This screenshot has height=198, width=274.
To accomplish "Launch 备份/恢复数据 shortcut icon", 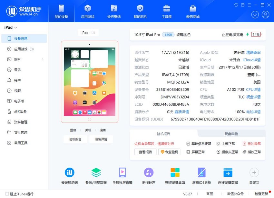I will coord(96,172).
